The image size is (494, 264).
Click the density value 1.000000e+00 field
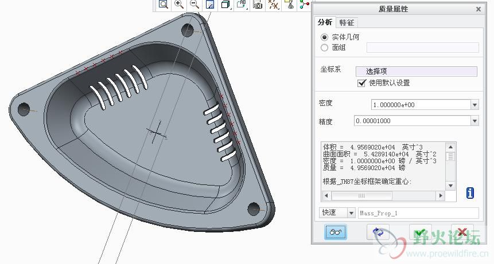point(421,105)
